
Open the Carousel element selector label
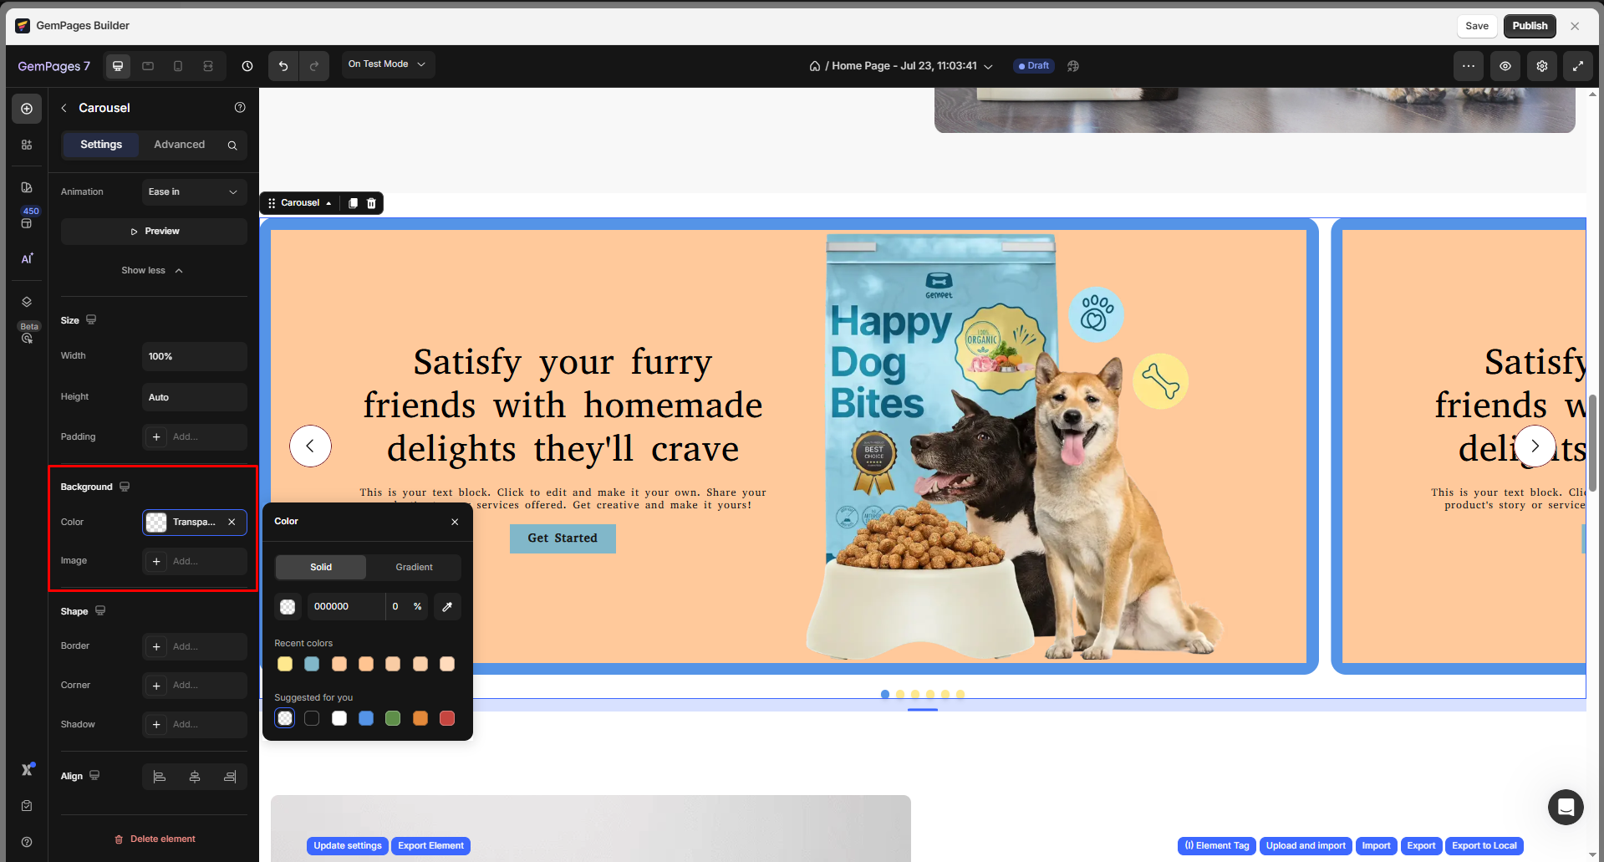300,203
